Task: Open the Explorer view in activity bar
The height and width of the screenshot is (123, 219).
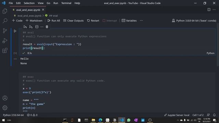Action: point(5,11)
